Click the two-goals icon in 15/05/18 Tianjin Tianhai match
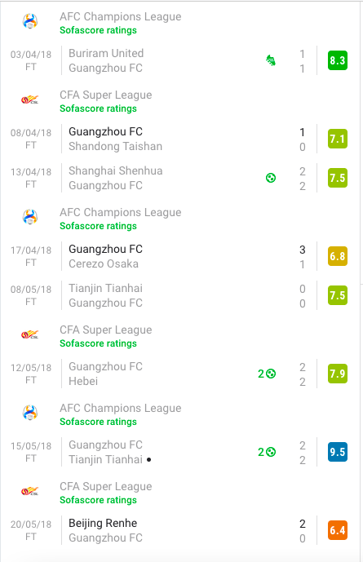Image resolution: width=363 pixels, height=562 pixels. coord(267,452)
